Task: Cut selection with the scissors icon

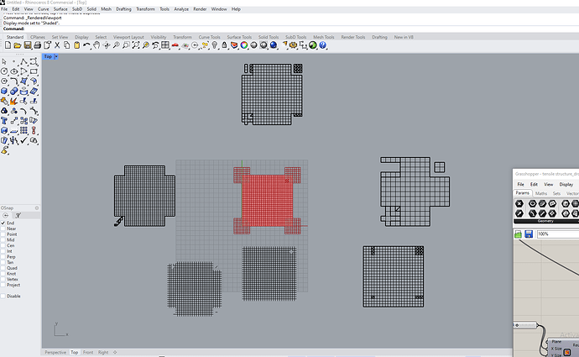Action: click(57, 45)
